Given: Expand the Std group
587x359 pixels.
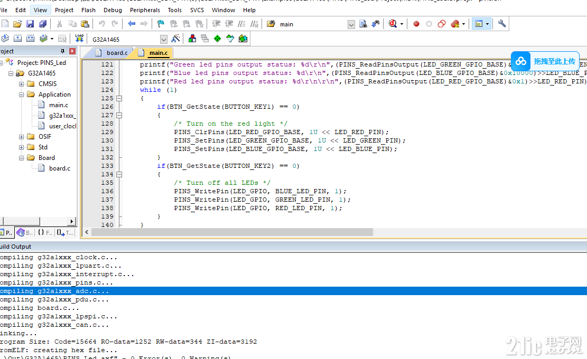Looking at the screenshot, I should tap(21, 147).
